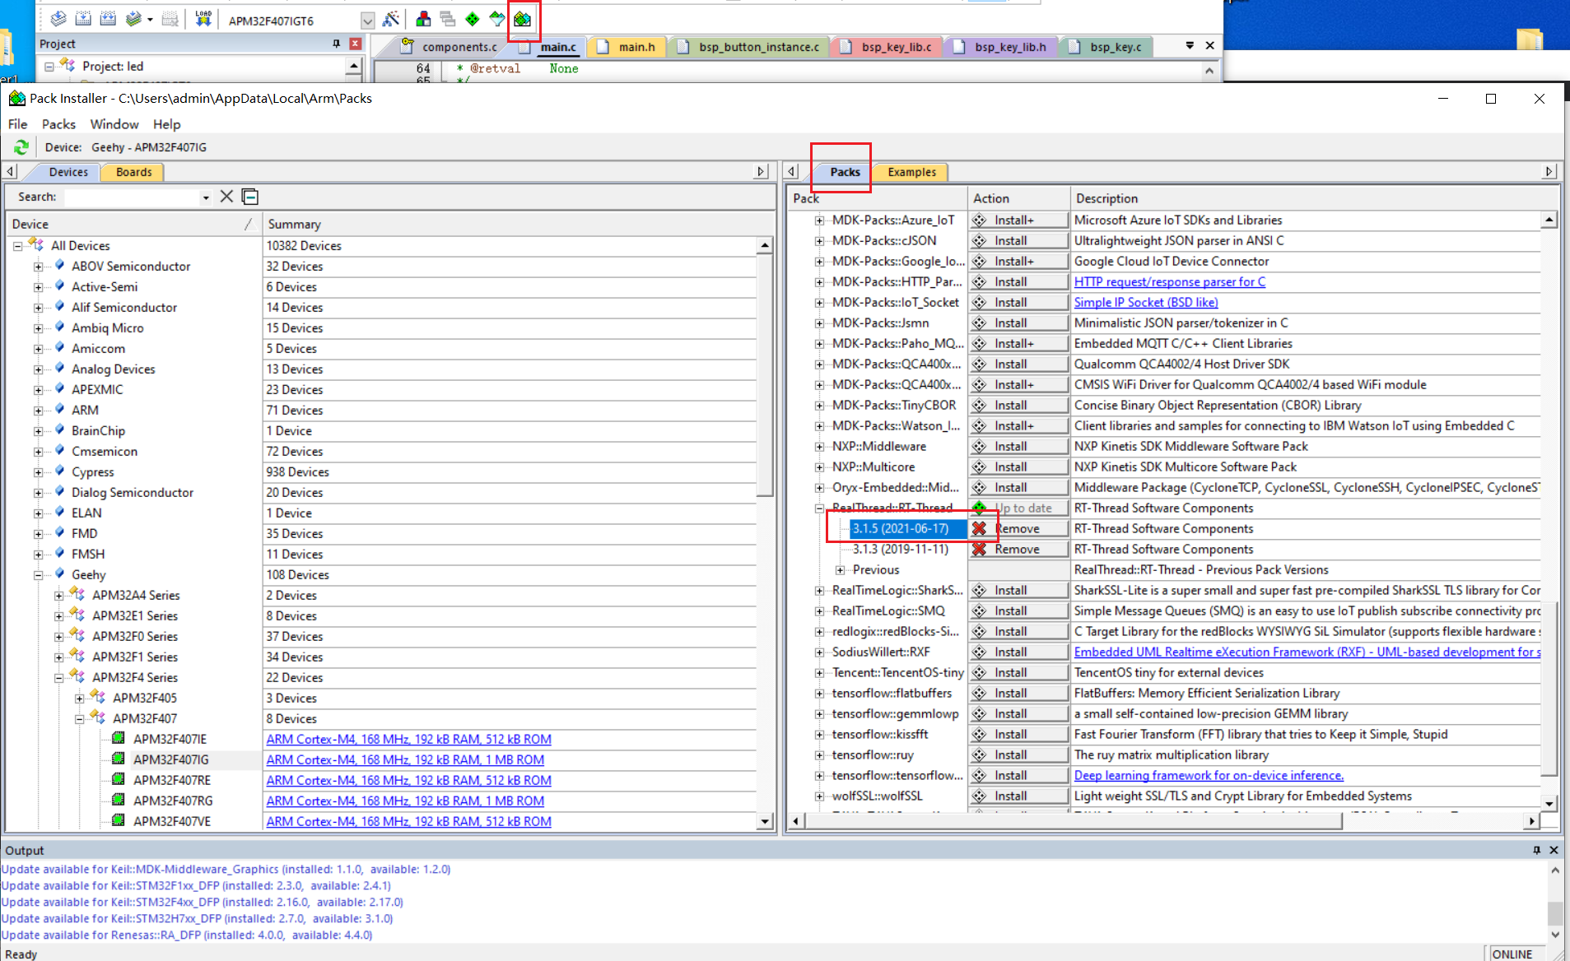Screen dimensions: 1570x961
Task: Switch to the Boards tab
Action: tap(133, 172)
